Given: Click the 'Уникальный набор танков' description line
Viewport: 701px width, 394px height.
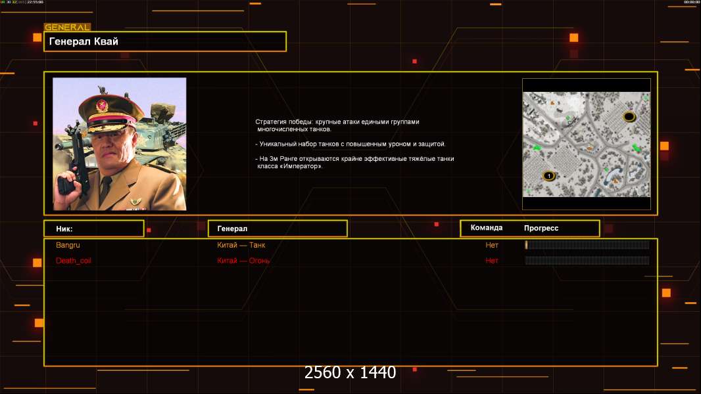Looking at the screenshot, I should point(350,144).
